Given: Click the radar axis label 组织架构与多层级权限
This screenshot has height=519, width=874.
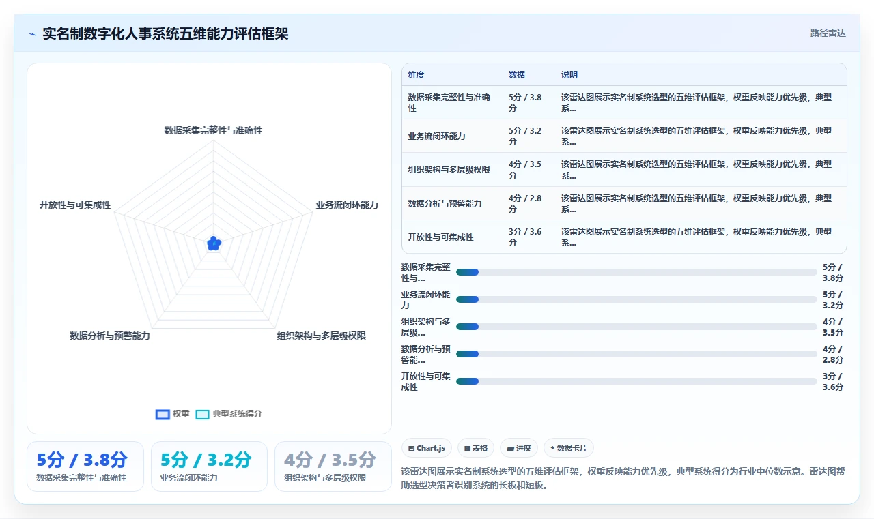Looking at the screenshot, I should click(x=322, y=336).
